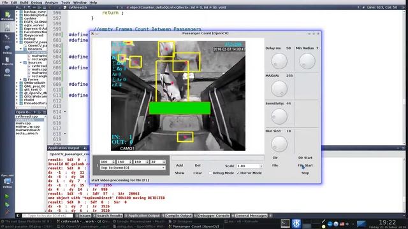
Task: Click the green Run button in sidebar
Action: pos(7,197)
